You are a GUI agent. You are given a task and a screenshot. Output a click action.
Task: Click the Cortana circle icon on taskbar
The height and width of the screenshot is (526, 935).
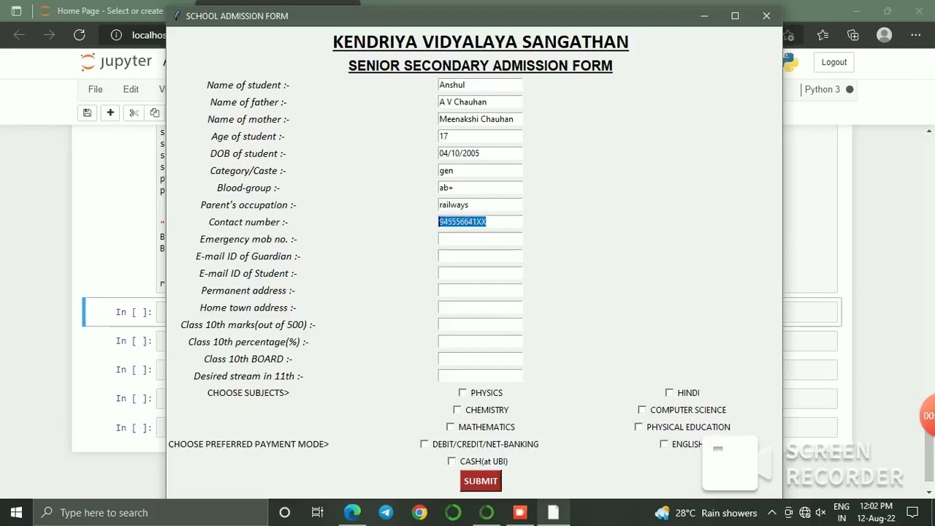285,513
